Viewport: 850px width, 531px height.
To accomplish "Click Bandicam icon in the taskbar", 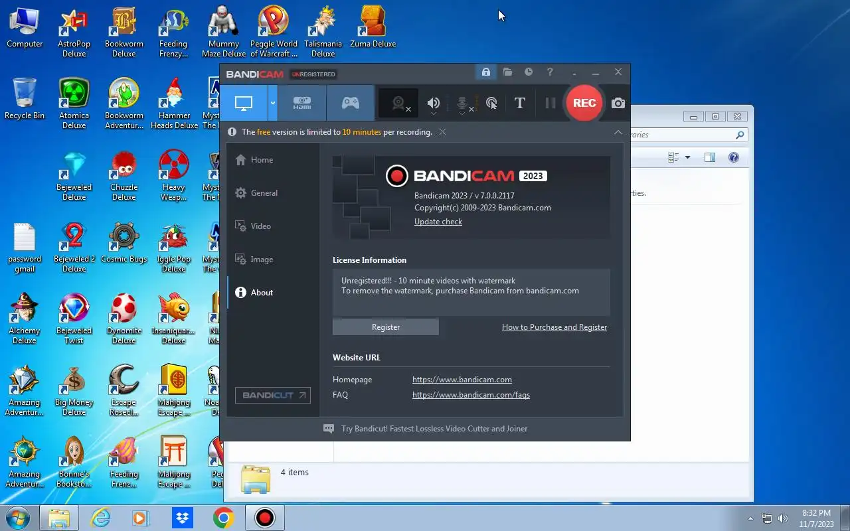I will tap(265, 518).
